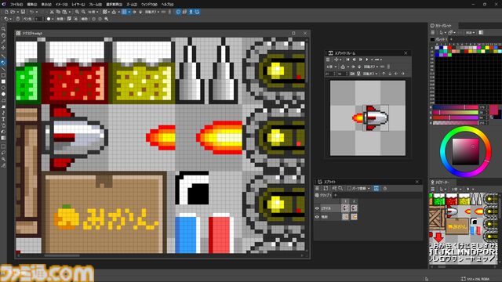Undo the last action from the toolbar
The height and width of the screenshot is (282, 502).
pyautogui.click(x=31, y=12)
